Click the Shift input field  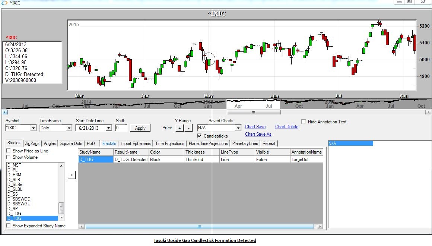tap(121, 128)
